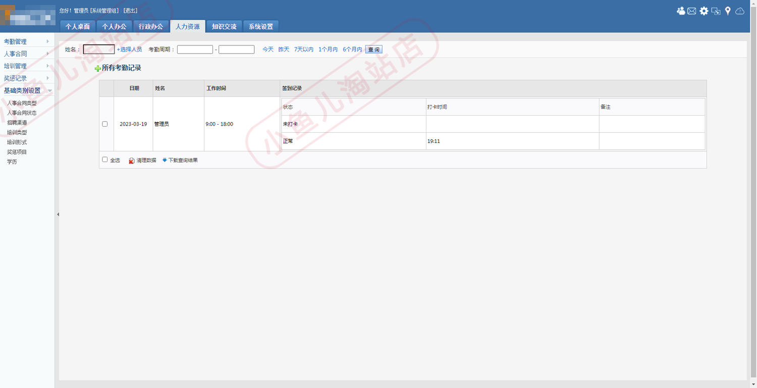Open 奖惩项目 in sidebar
The image size is (757, 388).
pyautogui.click(x=17, y=152)
